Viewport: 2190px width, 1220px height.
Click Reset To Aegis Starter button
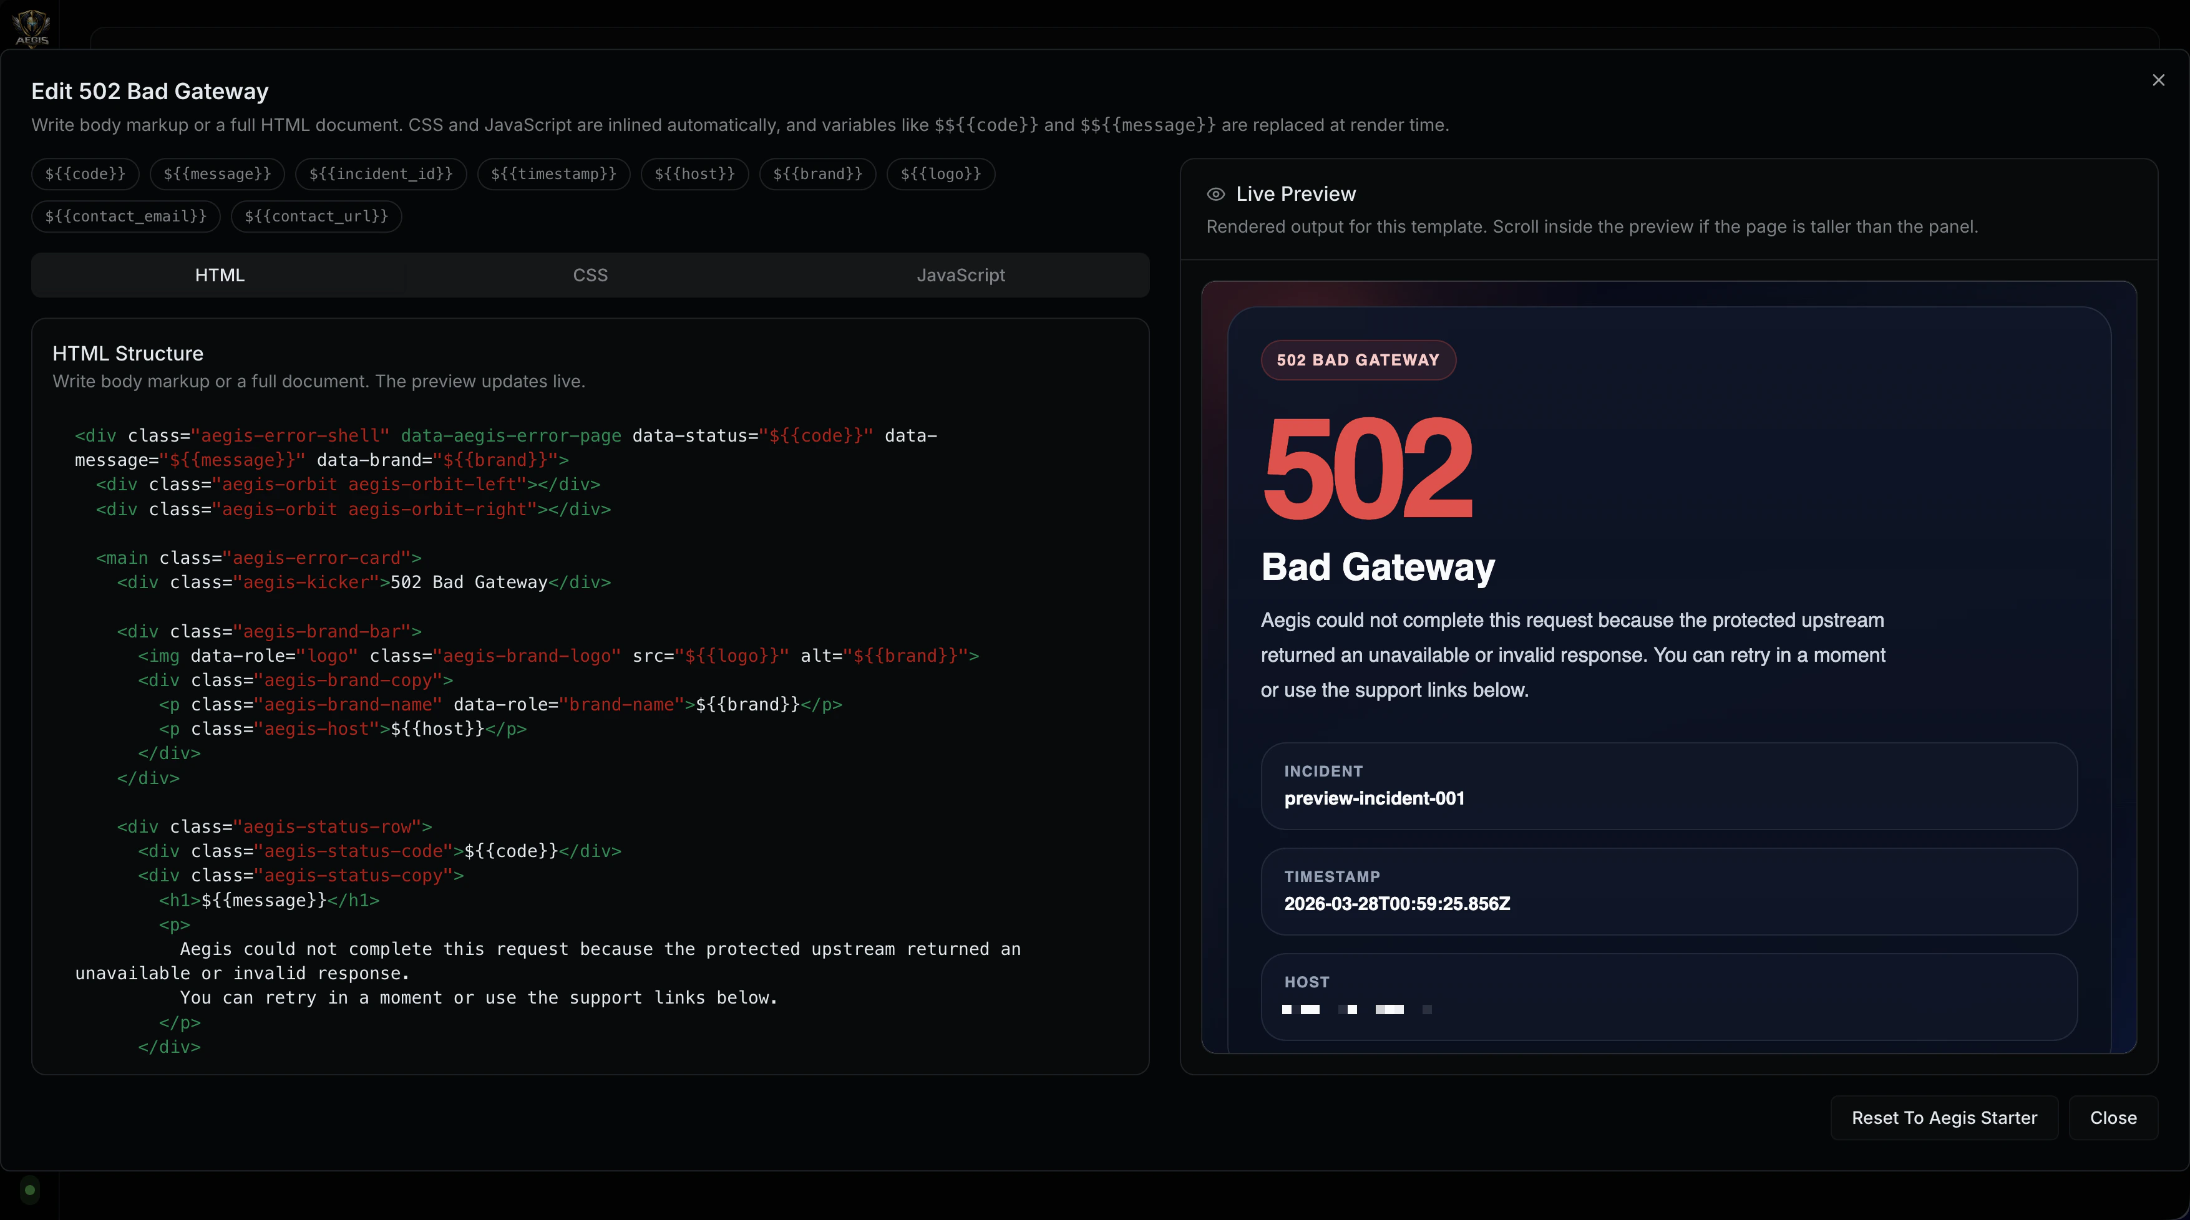tap(1944, 1118)
